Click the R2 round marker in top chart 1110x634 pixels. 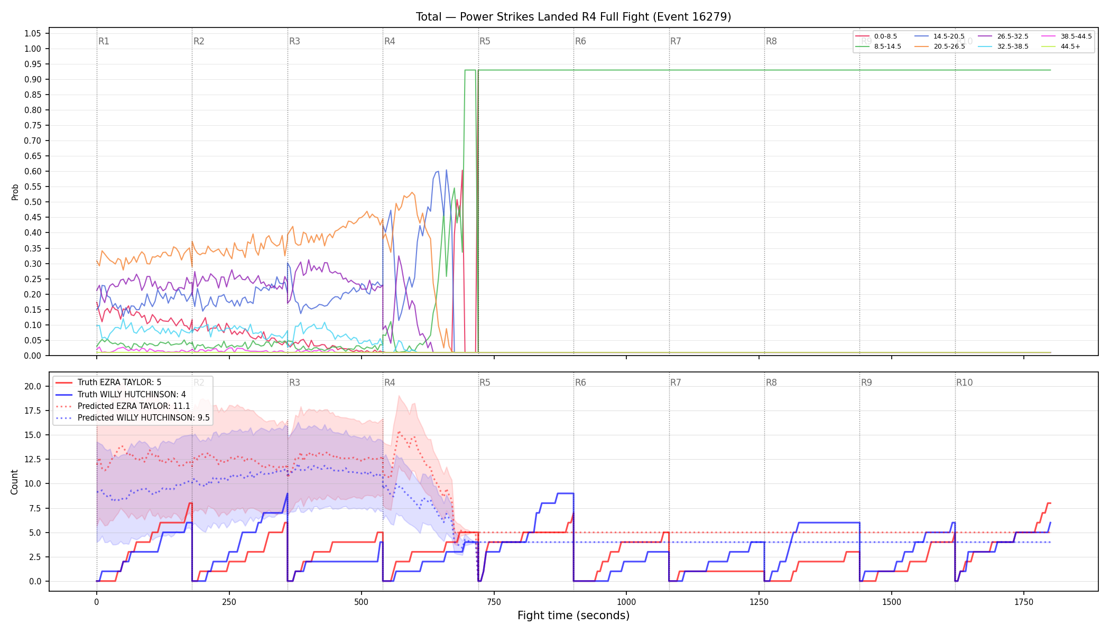tap(199, 41)
